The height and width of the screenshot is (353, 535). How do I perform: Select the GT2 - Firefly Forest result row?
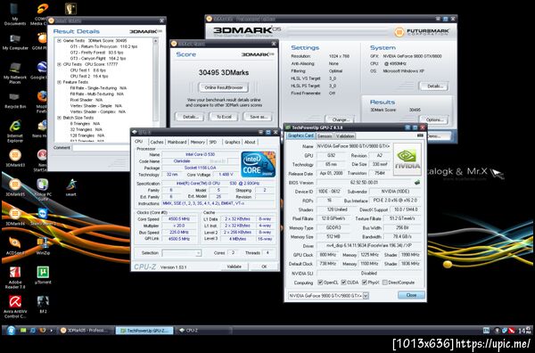(x=96, y=53)
